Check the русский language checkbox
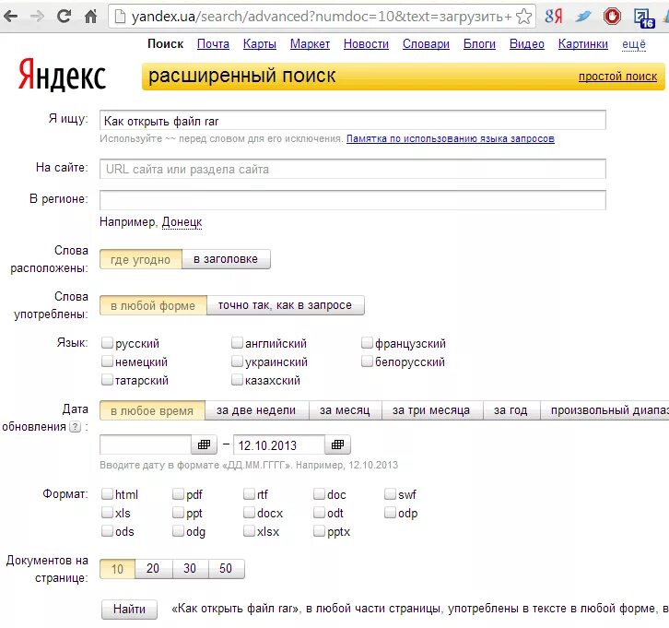Image resolution: width=669 pixels, height=628 pixels. (107, 342)
